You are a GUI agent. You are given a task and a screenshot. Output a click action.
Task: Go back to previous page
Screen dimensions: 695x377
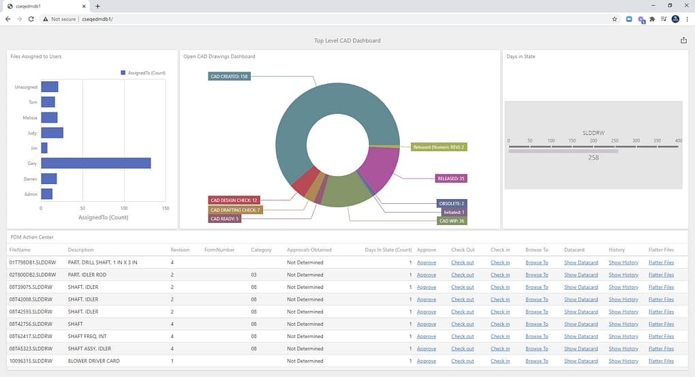[x=8, y=19]
